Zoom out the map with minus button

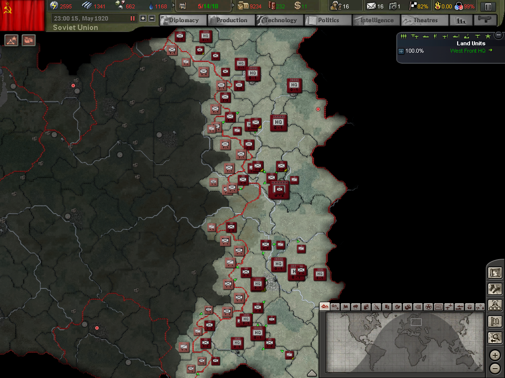pos(495,368)
